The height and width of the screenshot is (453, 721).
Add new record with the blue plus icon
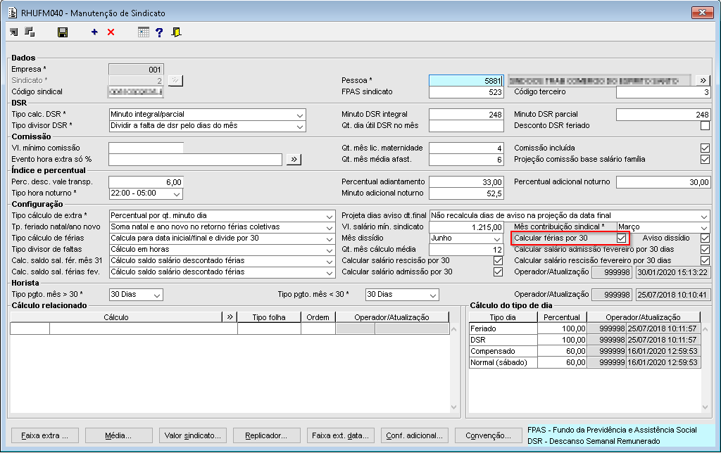coord(94,32)
